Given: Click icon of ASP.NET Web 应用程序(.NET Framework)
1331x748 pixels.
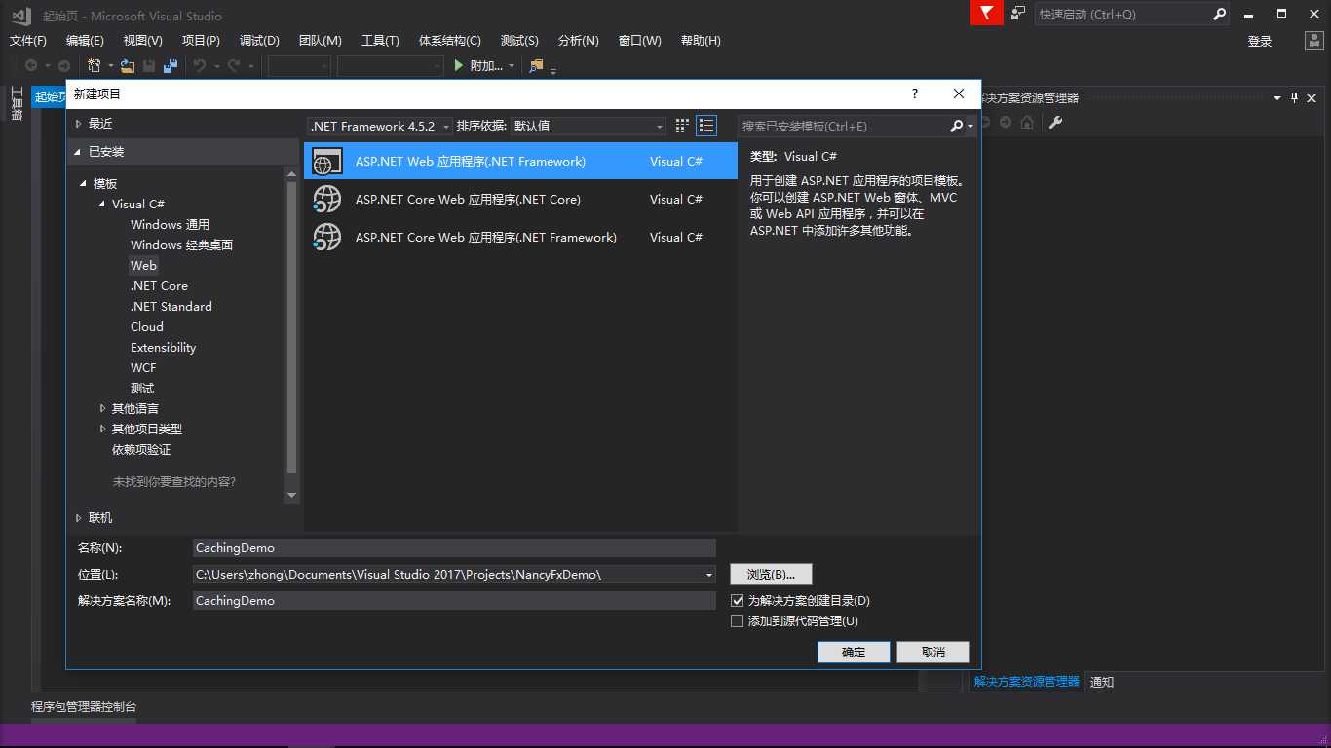Looking at the screenshot, I should [327, 162].
